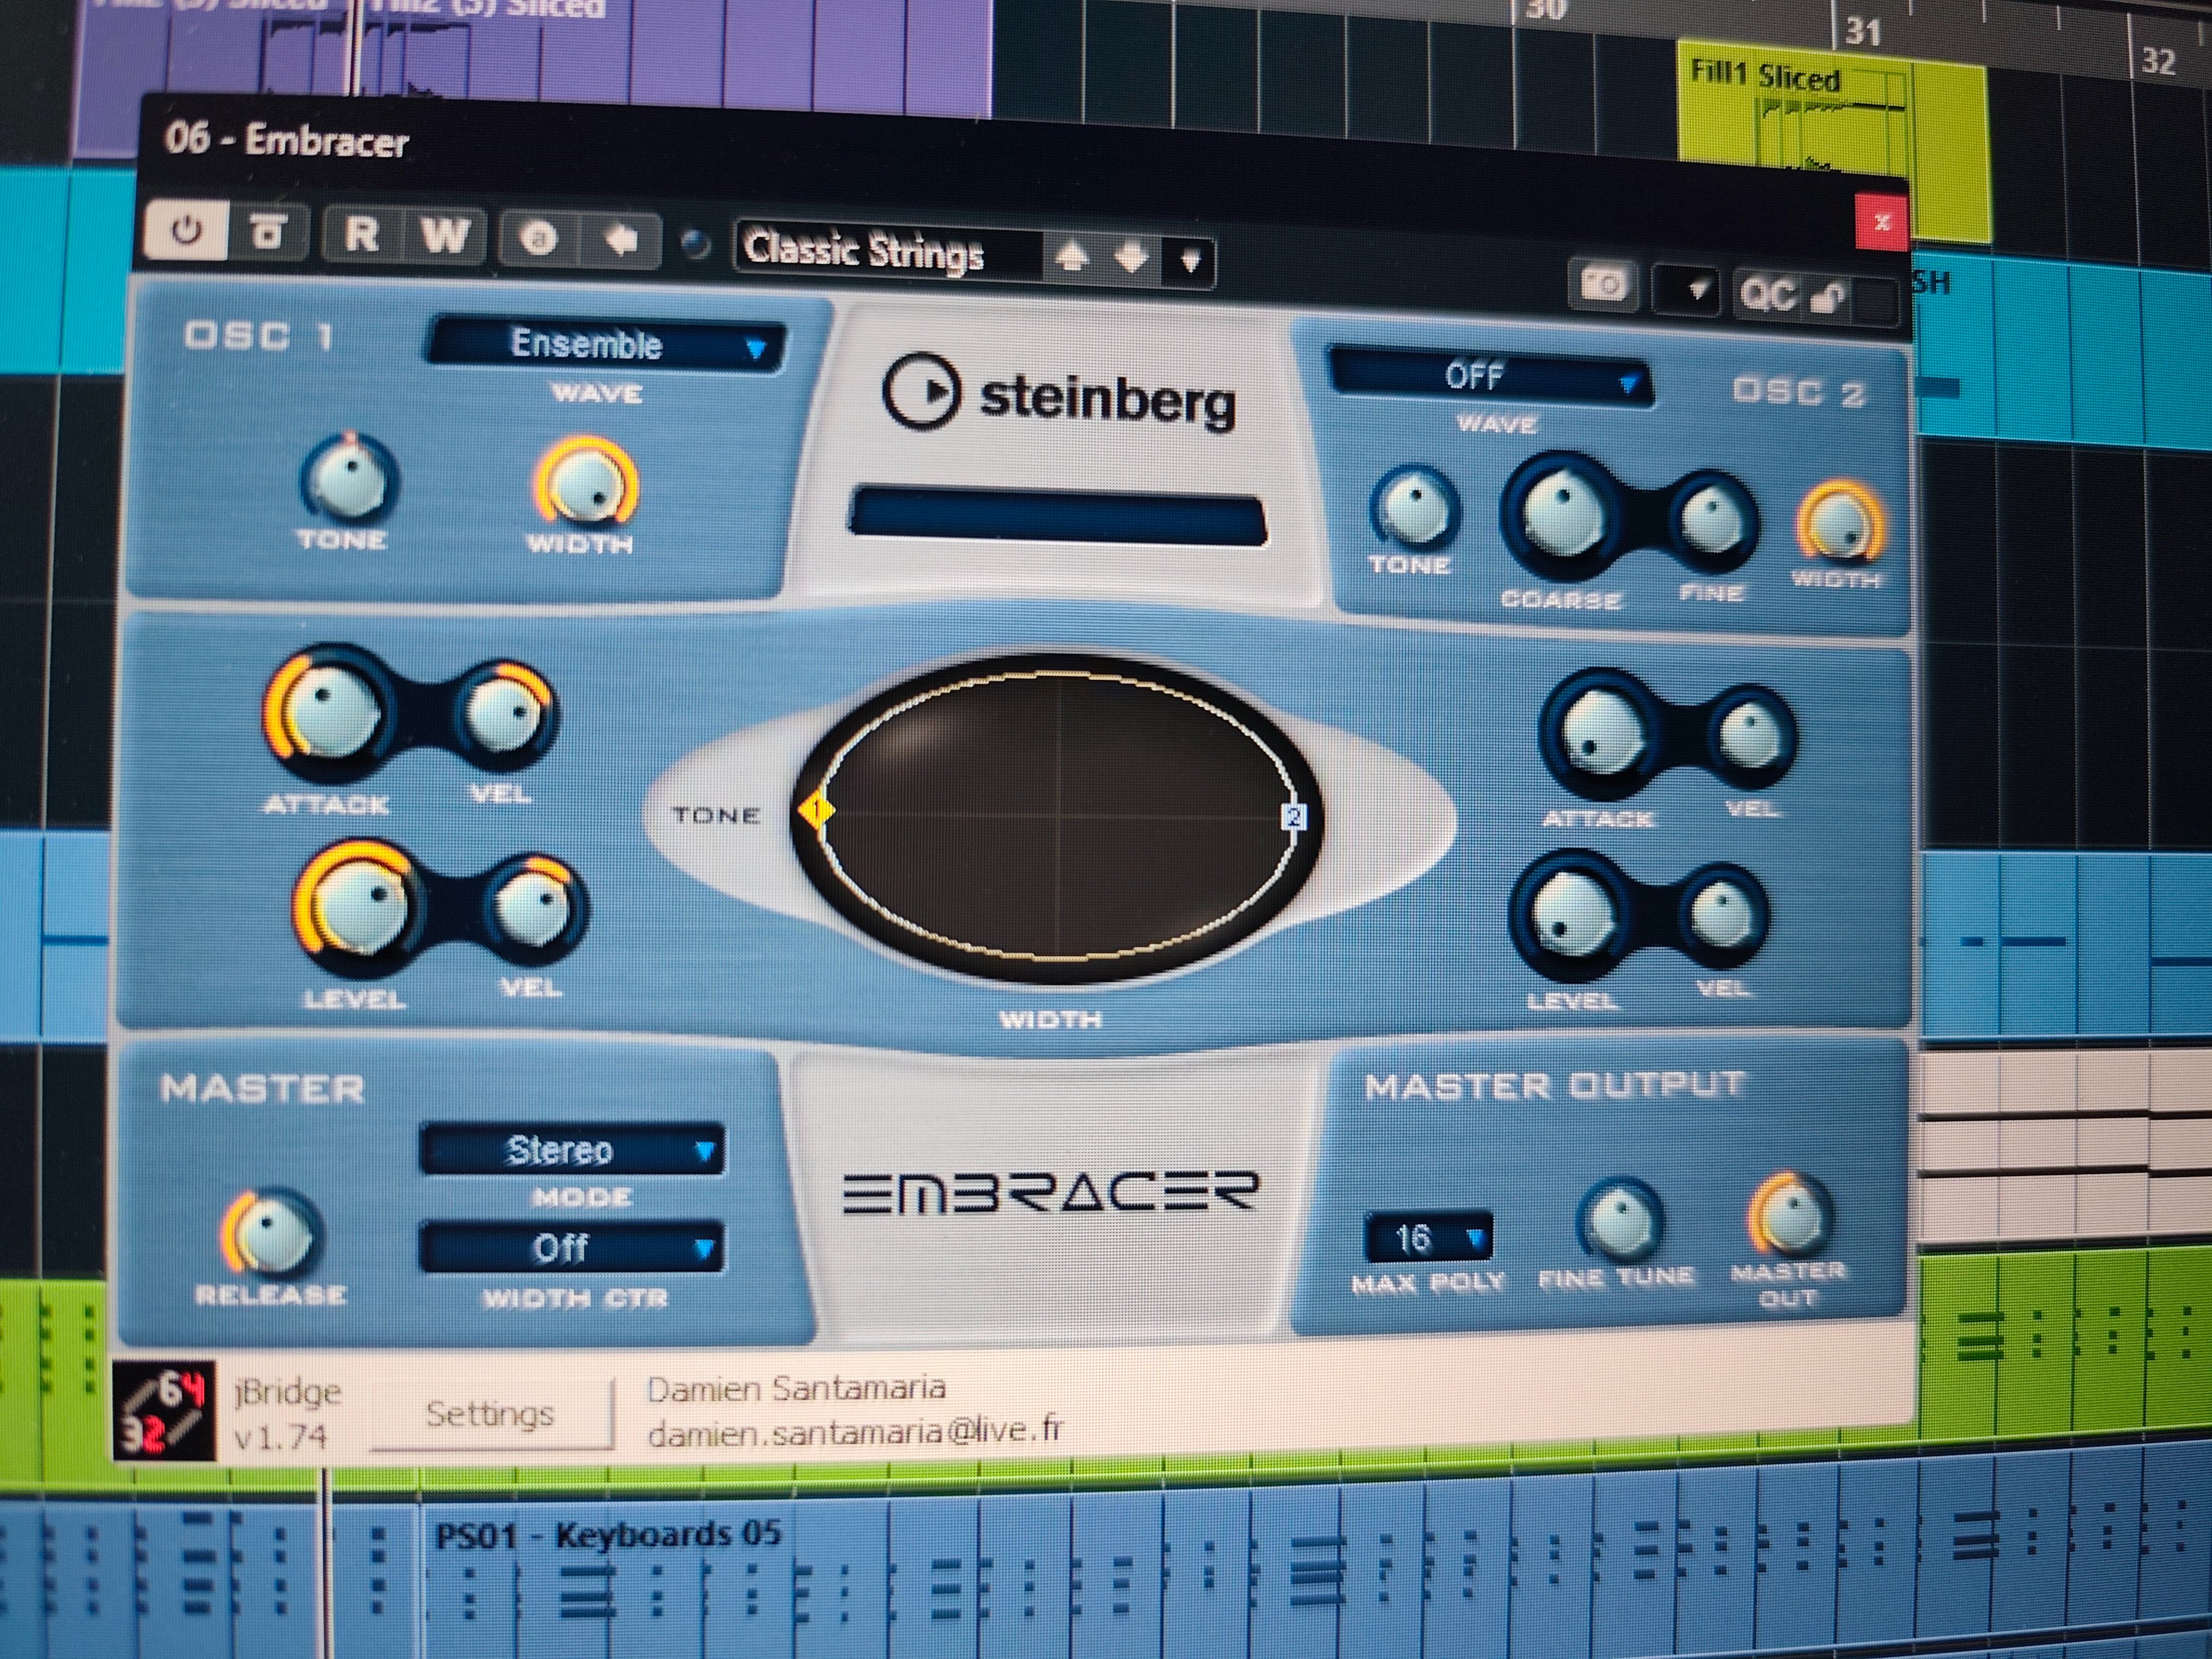Open the Width Ctr dropdown set to Off
The image size is (2212, 1659).
pyautogui.click(x=572, y=1248)
